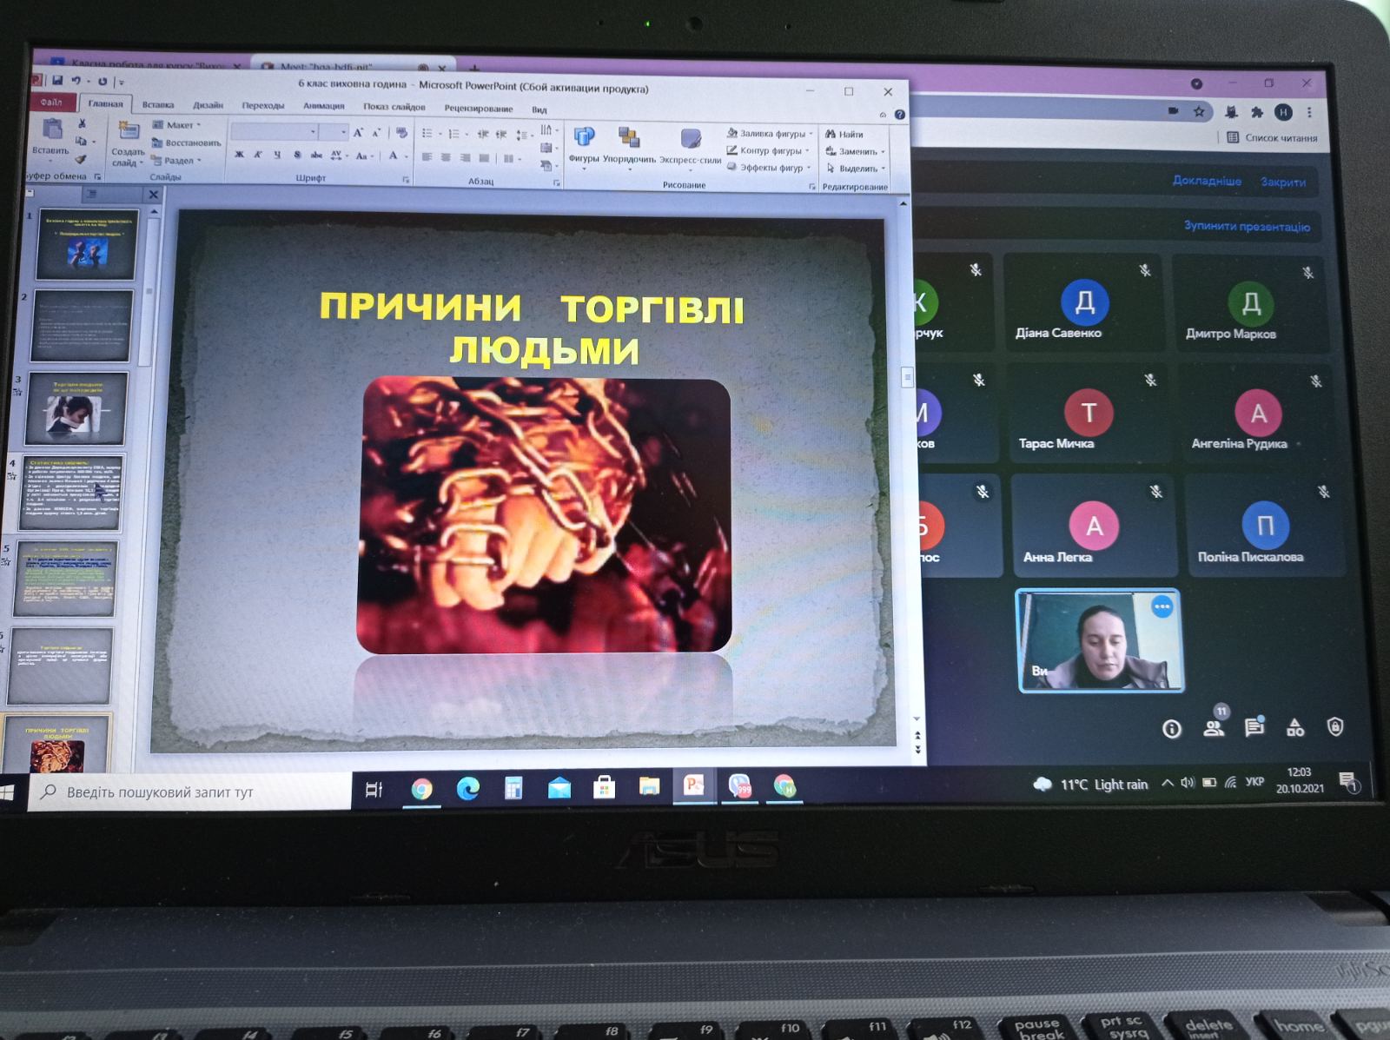Toggle text shadow S formatting
Screen dimensions: 1390x1040
tap(297, 156)
